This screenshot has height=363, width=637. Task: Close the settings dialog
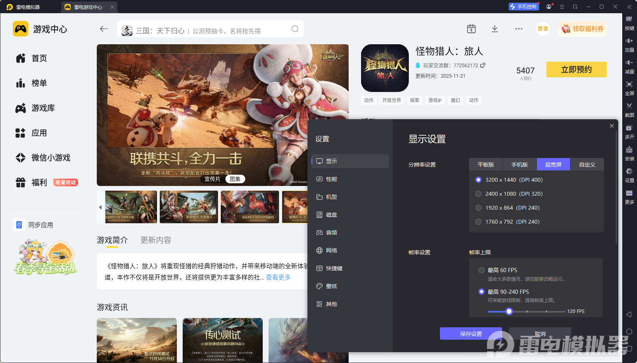[612, 126]
